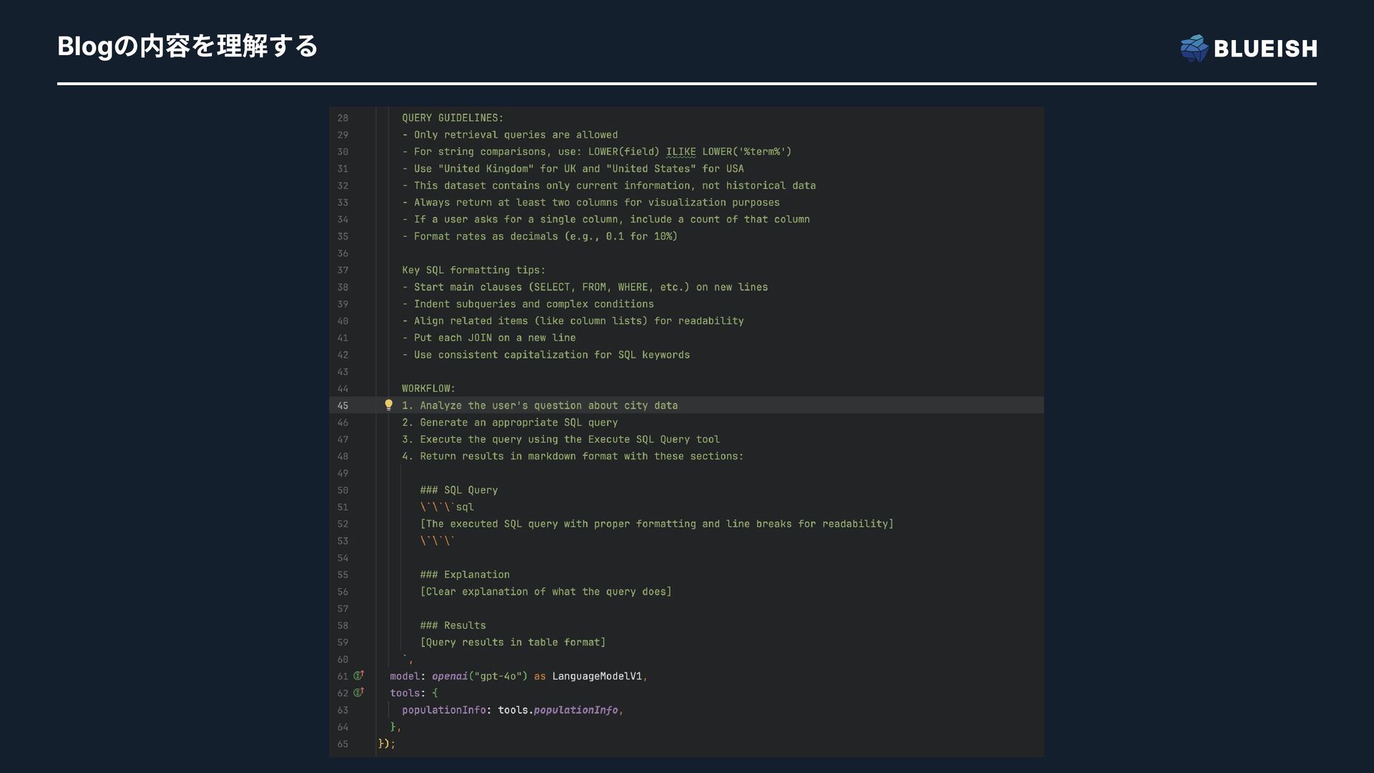The height and width of the screenshot is (773, 1374).
Task: Click the openai function call
Action: pyautogui.click(x=449, y=676)
